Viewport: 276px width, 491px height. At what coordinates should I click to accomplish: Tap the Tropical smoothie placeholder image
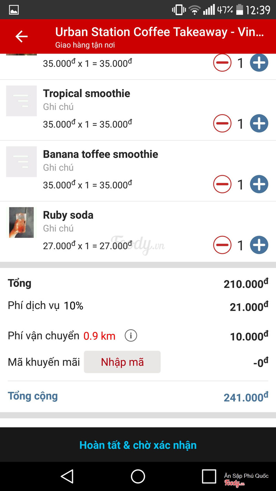[21, 101]
